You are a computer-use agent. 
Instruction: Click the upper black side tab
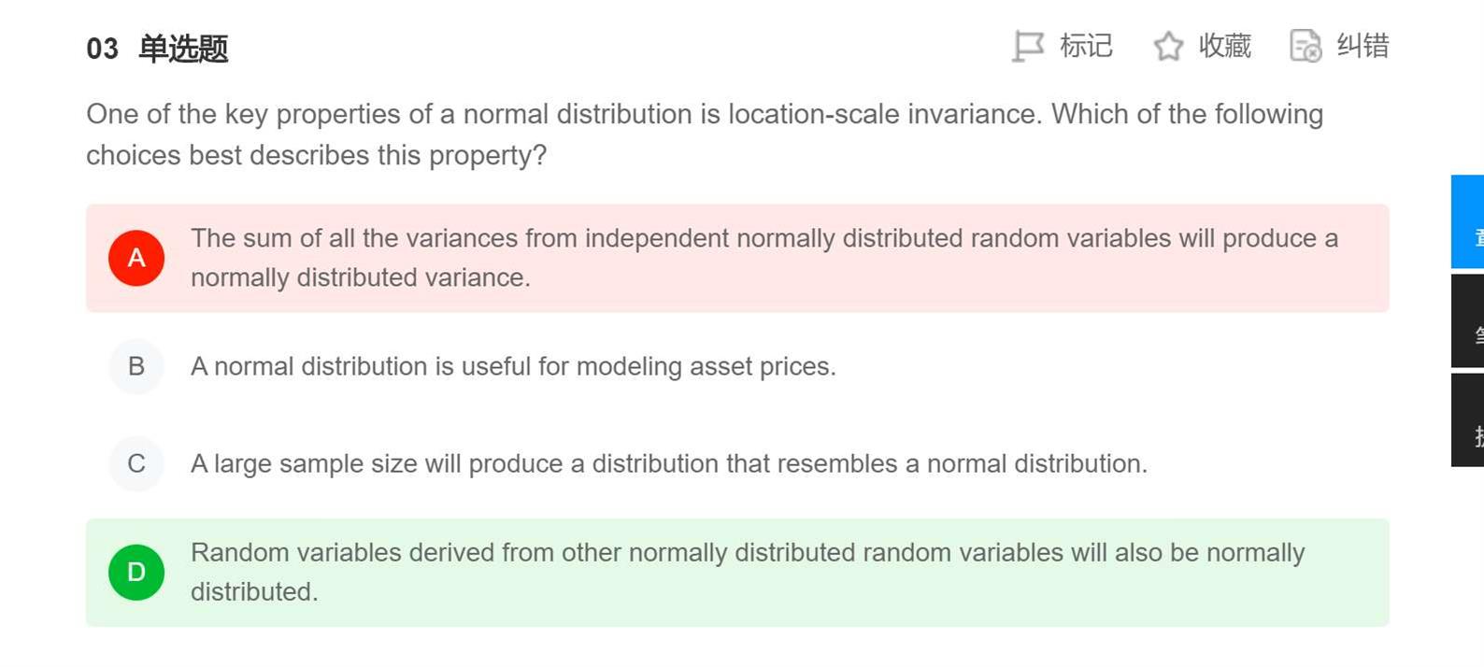[x=1467, y=320]
